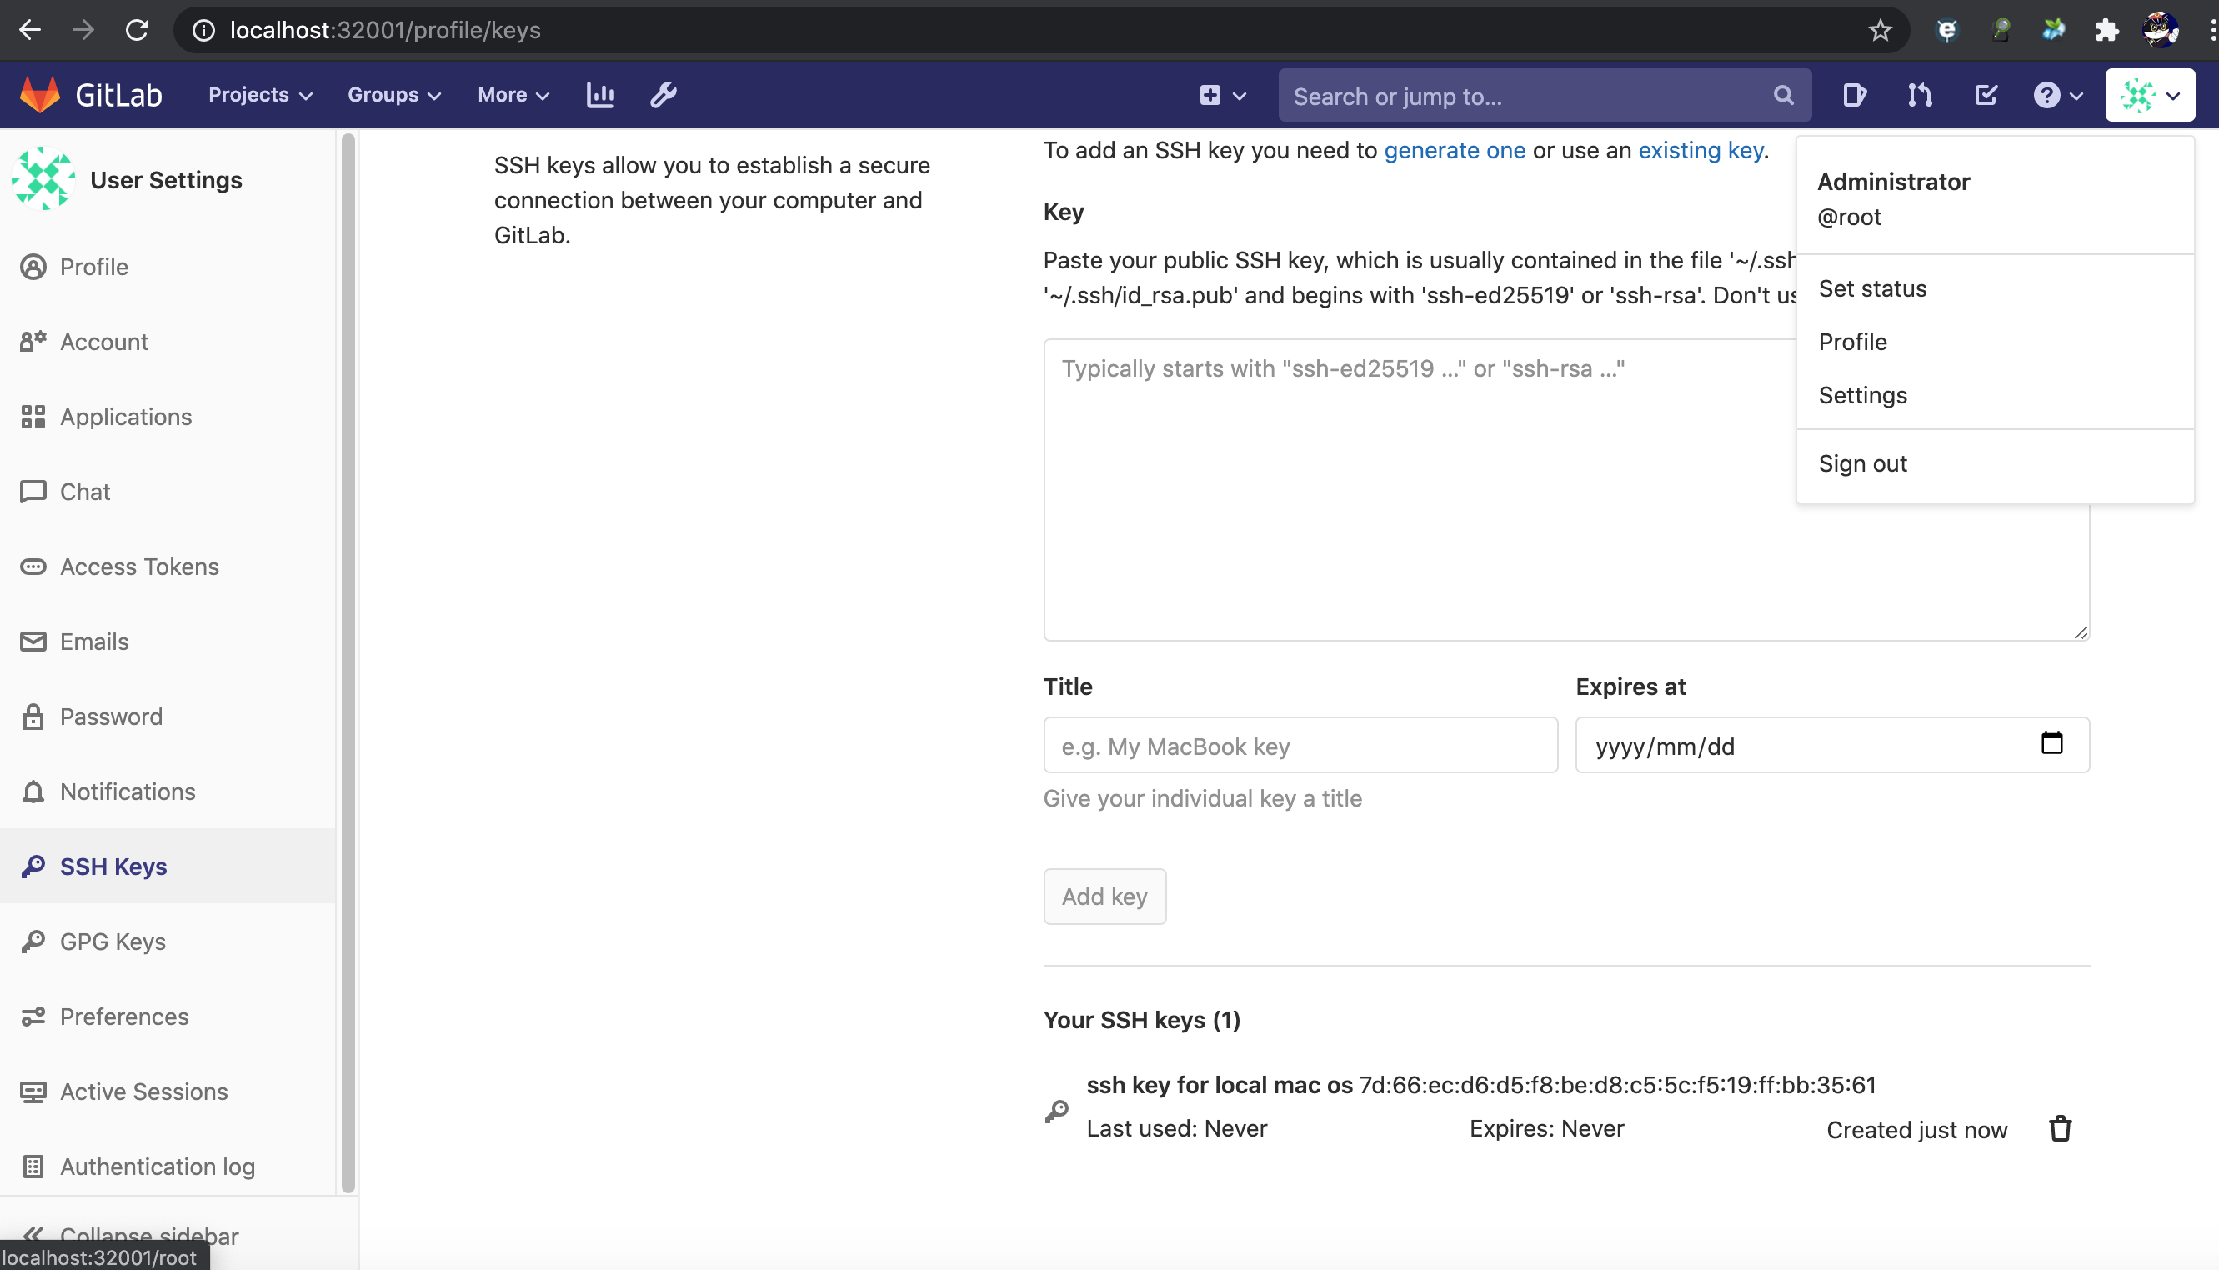The width and height of the screenshot is (2219, 1270).
Task: Choose Set status in user menu
Action: [1872, 287]
